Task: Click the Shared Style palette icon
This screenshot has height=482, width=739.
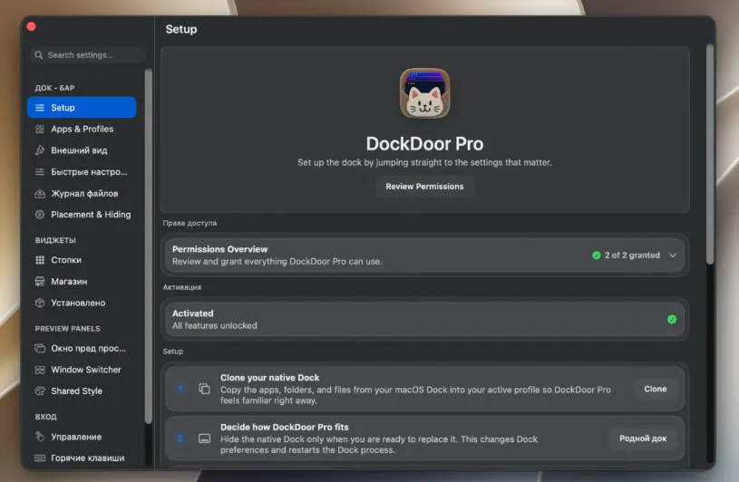Action: (40, 391)
